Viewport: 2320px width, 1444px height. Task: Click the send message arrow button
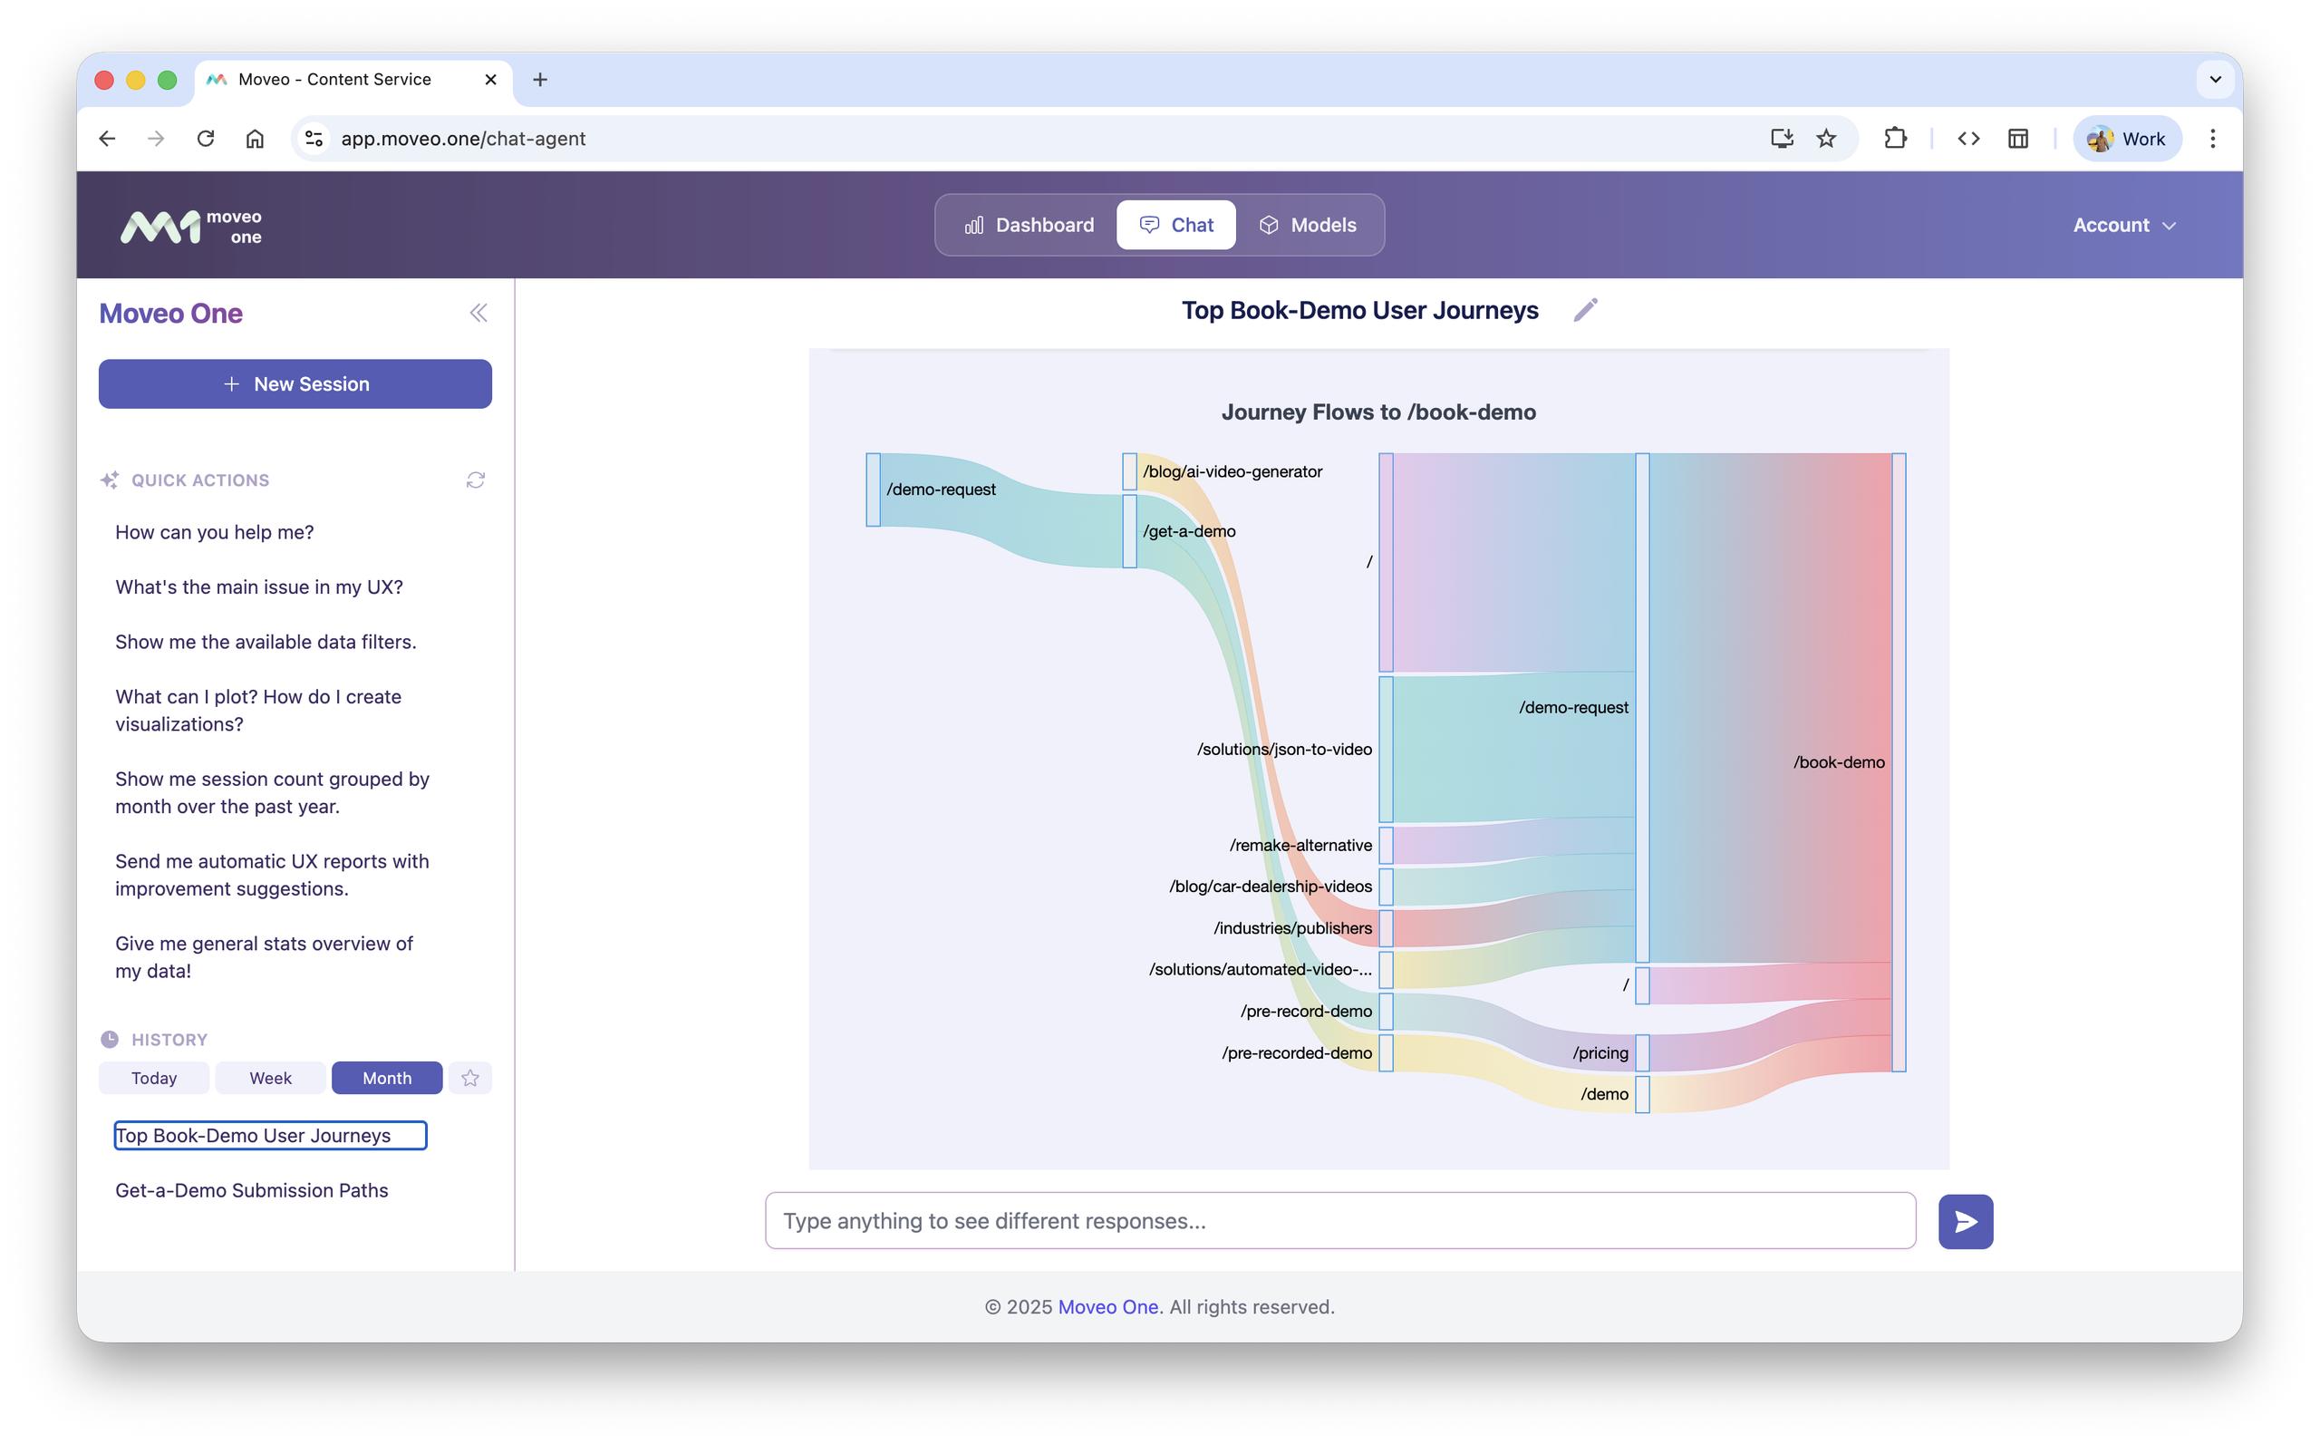1965,1220
